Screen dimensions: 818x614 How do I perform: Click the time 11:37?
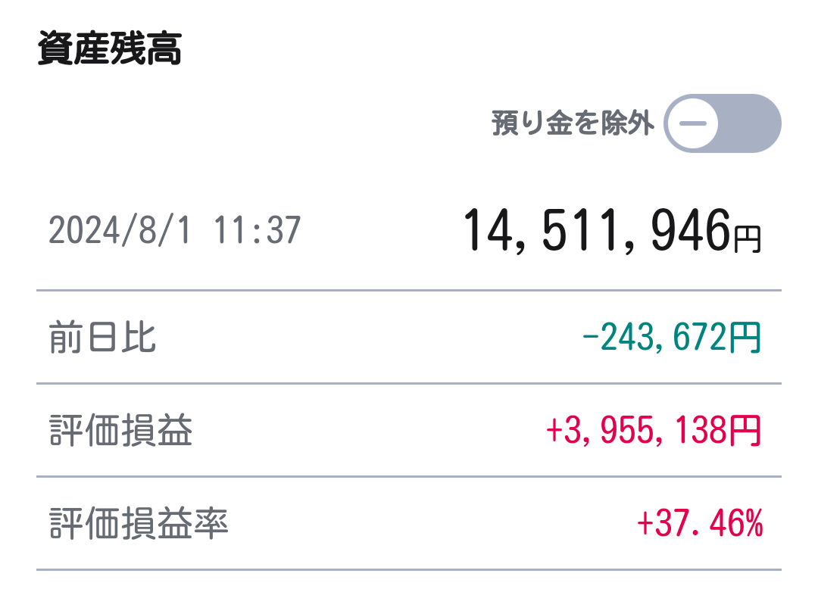[258, 231]
